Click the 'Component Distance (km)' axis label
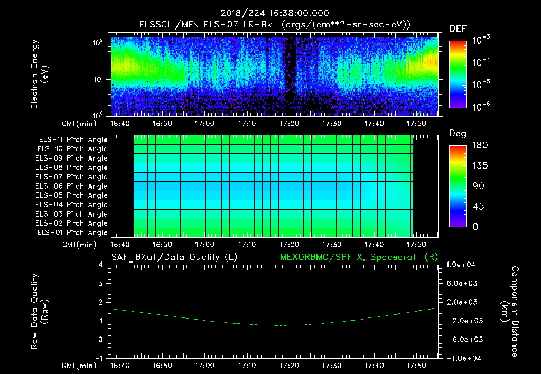 pos(510,312)
